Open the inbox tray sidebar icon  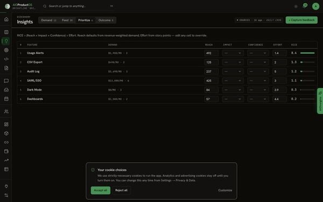pos(6,90)
